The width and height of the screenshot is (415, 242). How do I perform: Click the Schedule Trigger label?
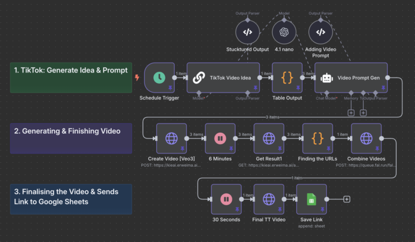[x=159, y=98]
